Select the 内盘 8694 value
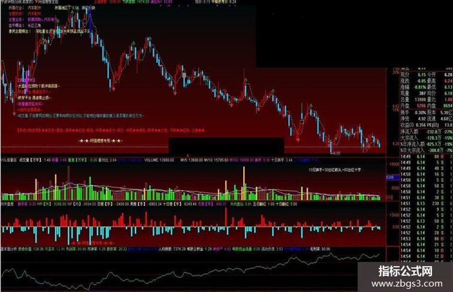453x292 pixels. (440, 106)
